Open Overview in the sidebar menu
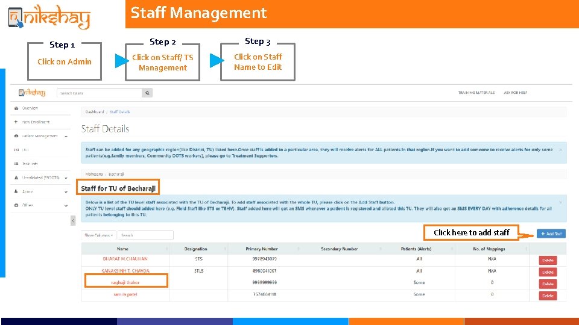Viewport: 579px width, 325px height. pyautogui.click(x=30, y=108)
